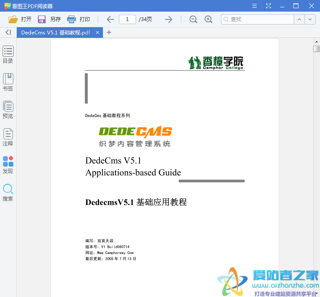The image size is (320, 297).
Task: Click the DedecmsV5.1 基础应用教程 heading
Action: [136, 202]
